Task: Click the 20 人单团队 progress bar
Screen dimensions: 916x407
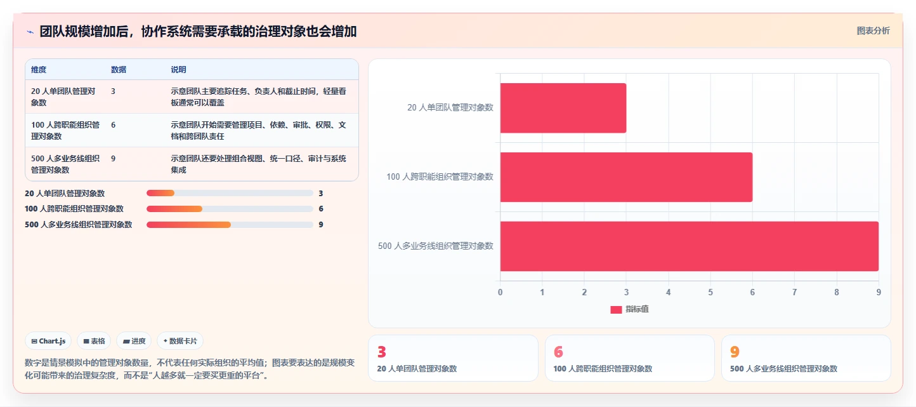Action: pyautogui.click(x=230, y=193)
